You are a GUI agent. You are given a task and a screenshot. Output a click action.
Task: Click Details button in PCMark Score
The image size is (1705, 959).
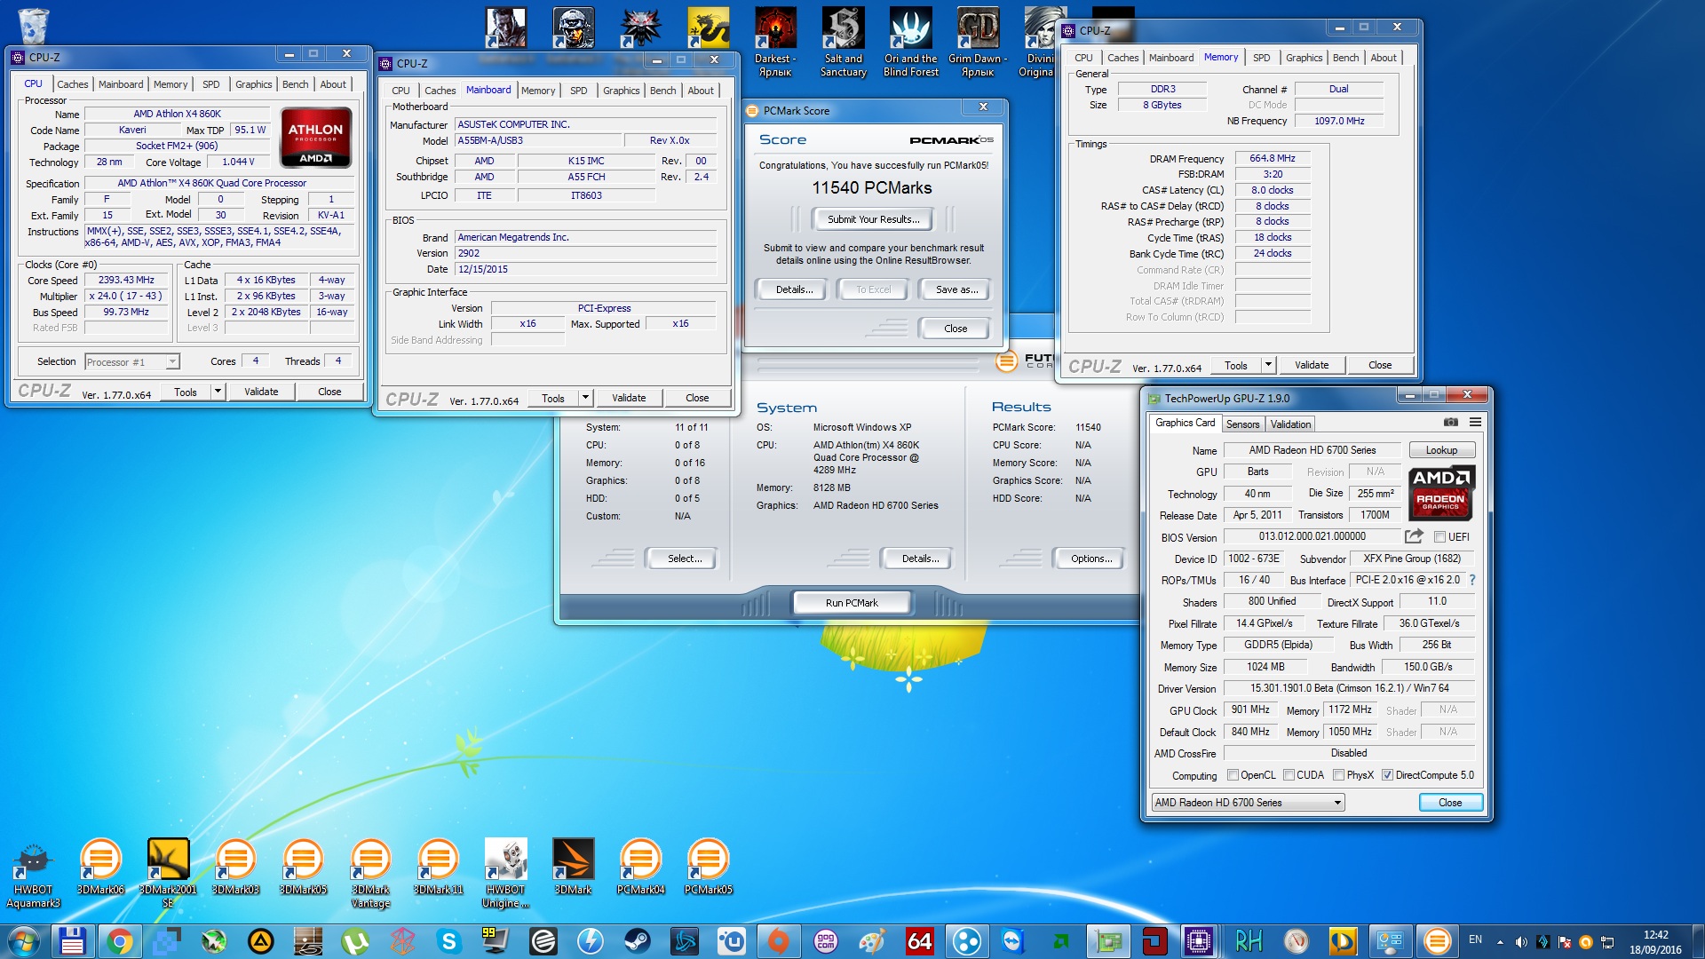click(x=794, y=289)
